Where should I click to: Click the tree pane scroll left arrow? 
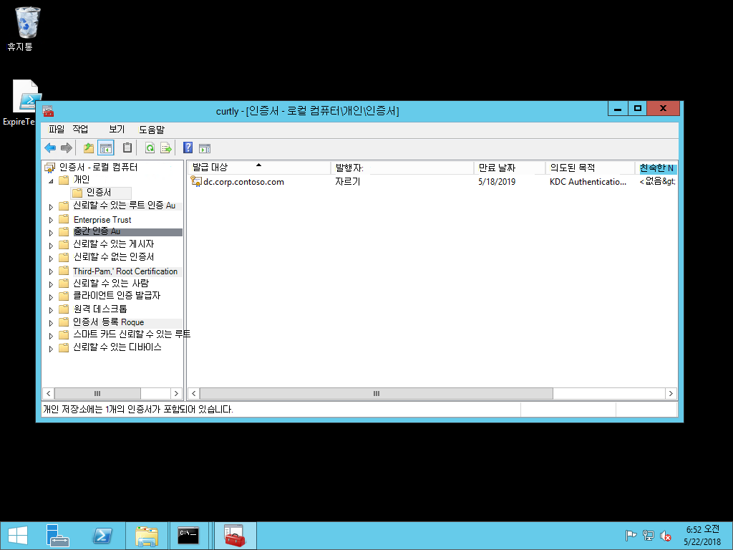point(49,393)
